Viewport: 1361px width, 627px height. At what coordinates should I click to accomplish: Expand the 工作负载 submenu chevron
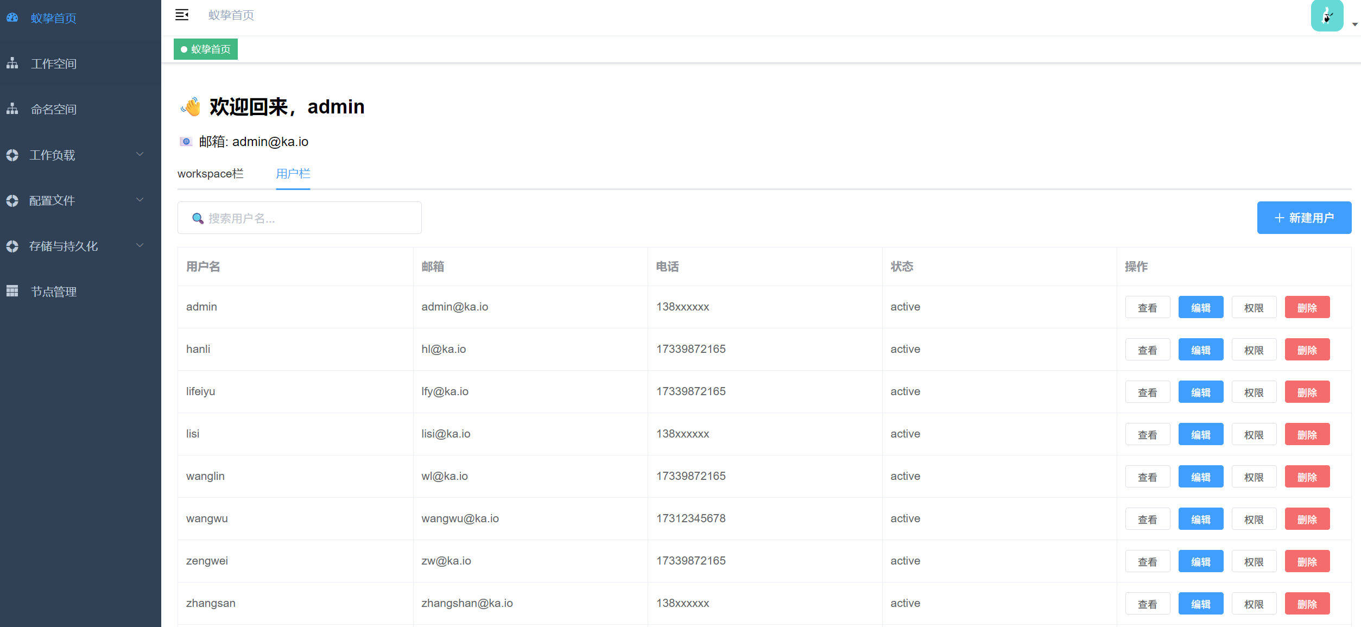pos(140,154)
